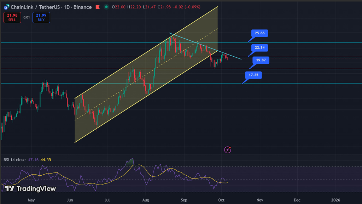Click the 0.01 spread value
This screenshot has height=204, width=362.
[27, 17]
